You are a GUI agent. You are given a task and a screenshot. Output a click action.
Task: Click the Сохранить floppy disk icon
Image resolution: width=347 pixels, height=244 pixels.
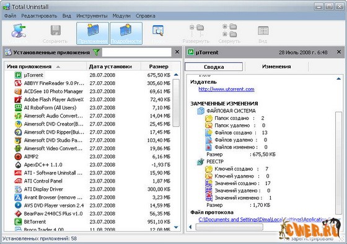55,30
